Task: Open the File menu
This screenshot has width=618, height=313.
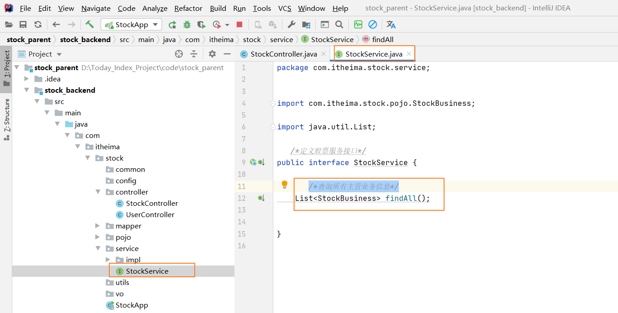Action: click(25, 8)
